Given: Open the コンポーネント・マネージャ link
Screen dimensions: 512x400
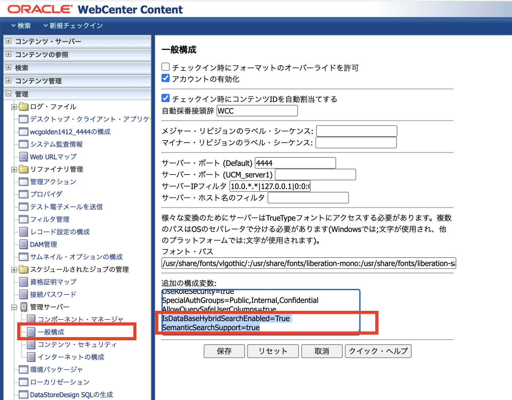Looking at the screenshot, I should pos(80,320).
